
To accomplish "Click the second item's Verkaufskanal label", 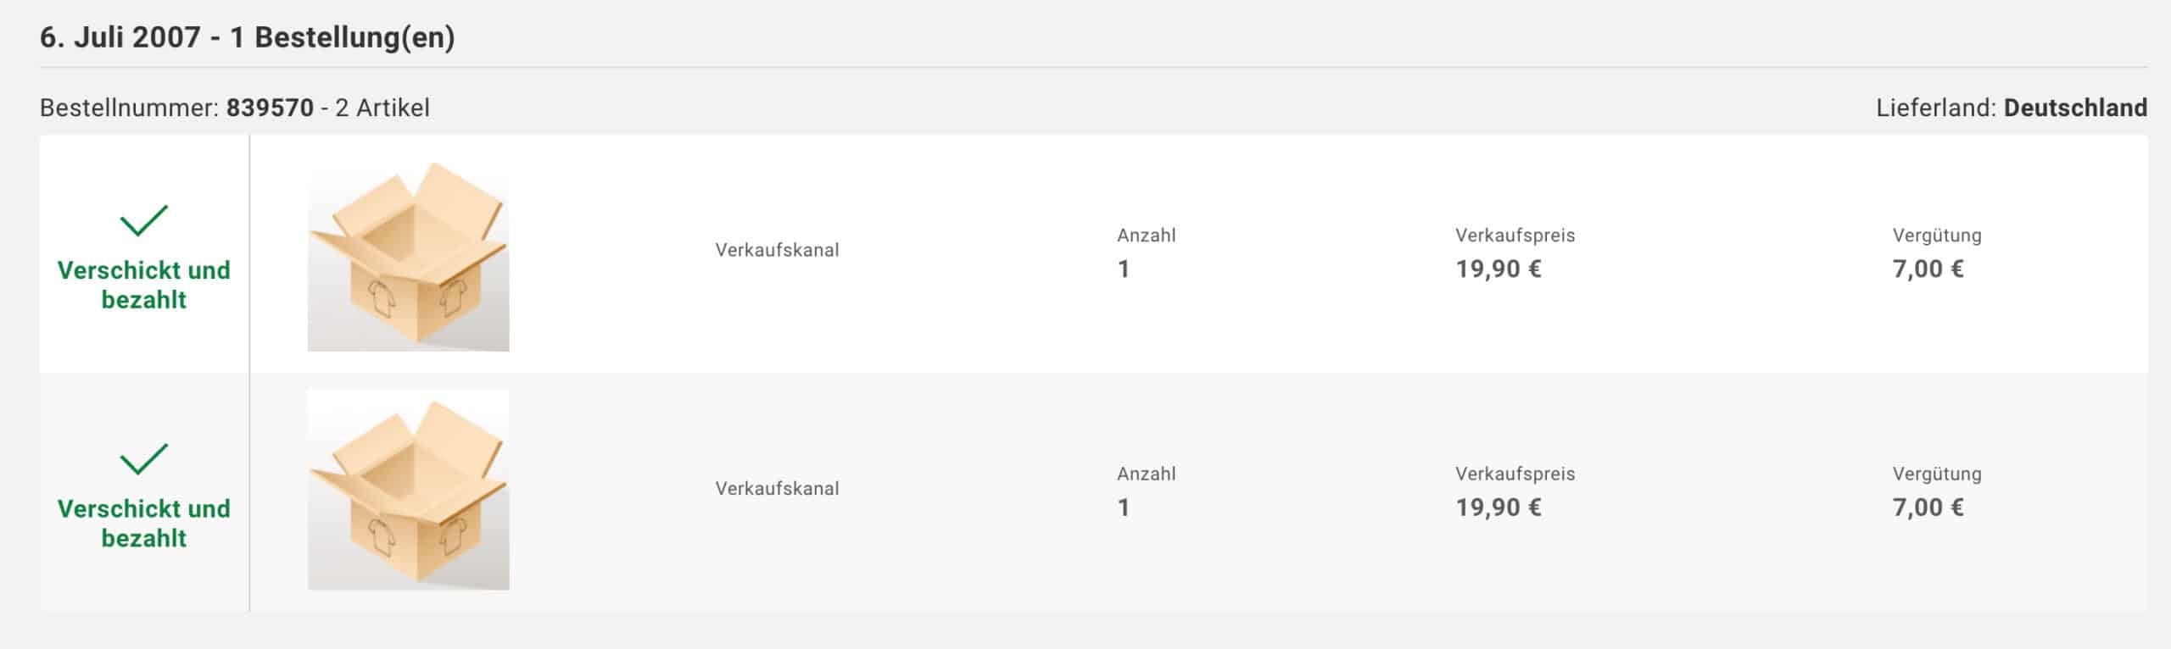I will tap(777, 488).
